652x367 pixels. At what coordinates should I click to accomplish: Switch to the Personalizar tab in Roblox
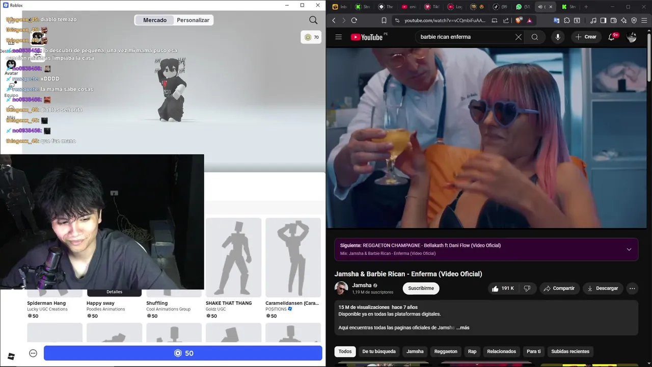[193, 20]
